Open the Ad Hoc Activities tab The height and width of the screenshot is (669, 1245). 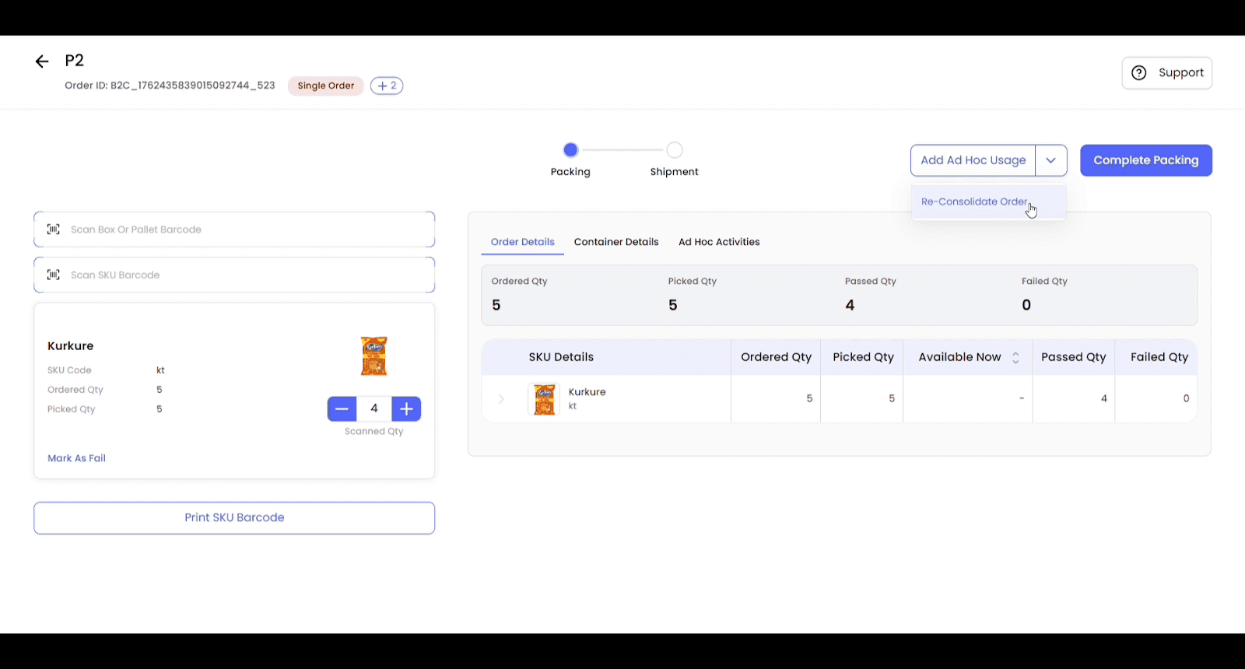coord(719,242)
